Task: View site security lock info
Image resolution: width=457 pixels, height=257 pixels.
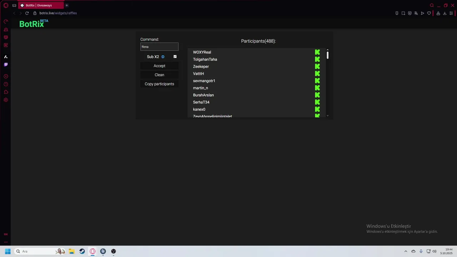Action: (35, 13)
